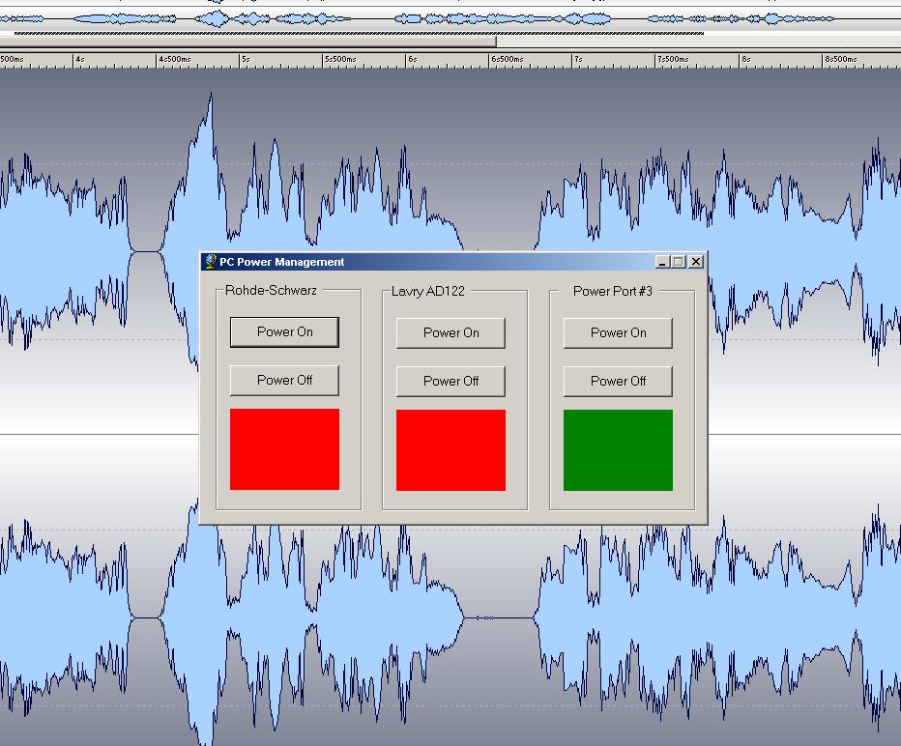Image resolution: width=901 pixels, height=746 pixels.
Task: Click the red Lavry AD122 status indicator
Action: point(451,450)
